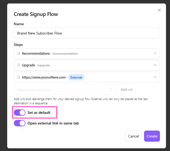
Task: Toggle Set as default switch
Action: pyautogui.click(x=20, y=113)
